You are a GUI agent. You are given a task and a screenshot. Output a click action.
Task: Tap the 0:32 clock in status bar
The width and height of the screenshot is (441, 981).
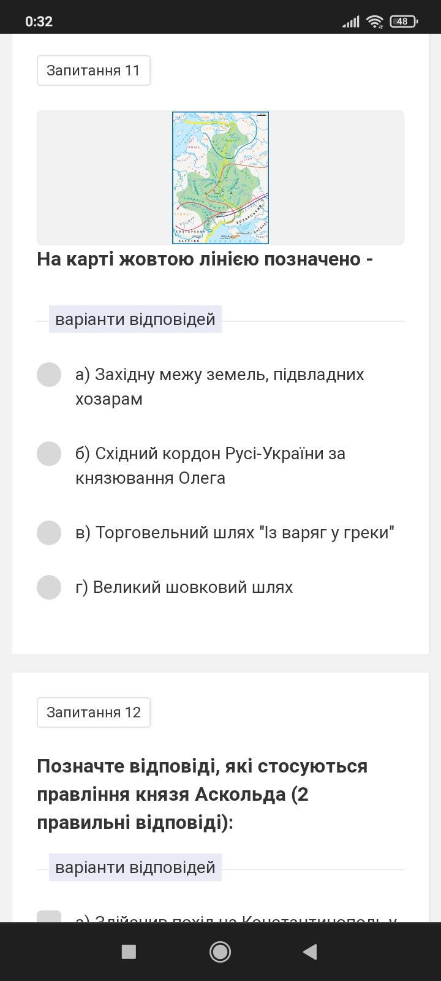click(39, 21)
